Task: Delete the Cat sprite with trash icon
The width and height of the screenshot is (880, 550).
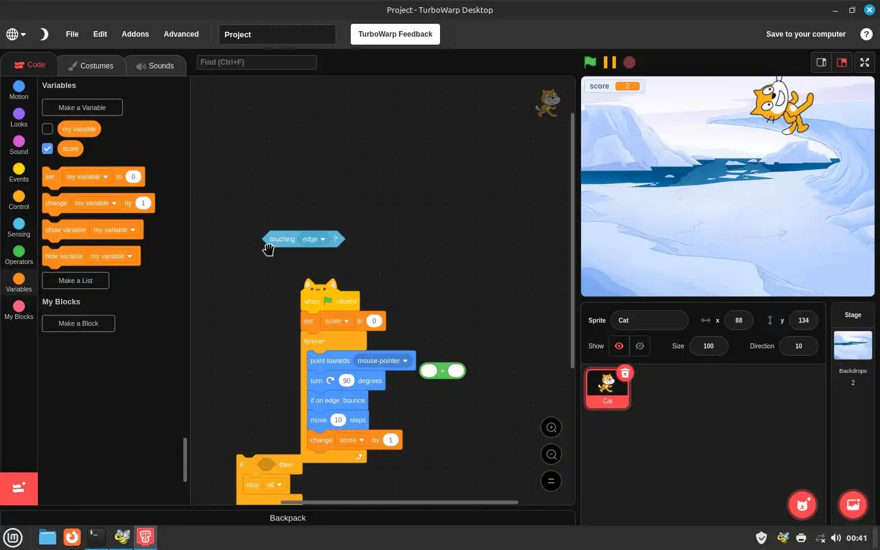Action: tap(625, 373)
